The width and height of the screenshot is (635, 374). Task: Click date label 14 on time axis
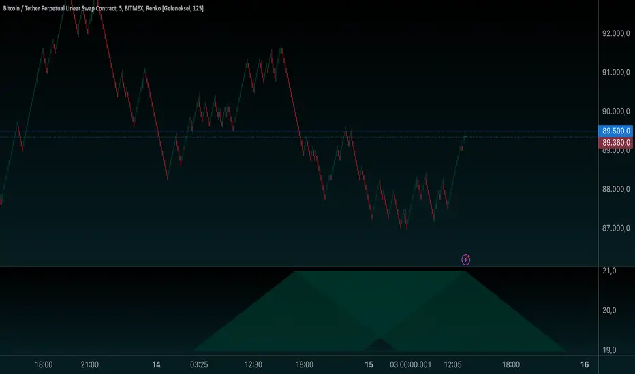click(x=156, y=364)
